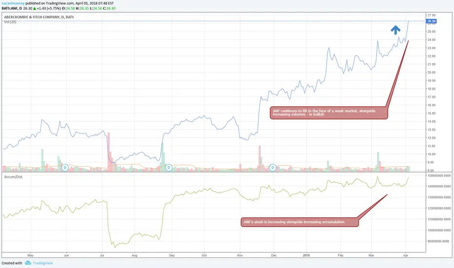Image resolution: width=454 pixels, height=268 pixels.
Task: Click the dividend D marker near Dec
Action: coord(272,168)
